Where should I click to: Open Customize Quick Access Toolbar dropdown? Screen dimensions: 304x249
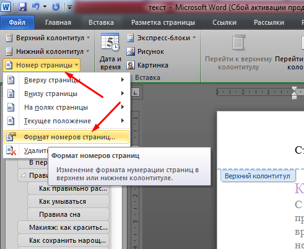(69, 8)
